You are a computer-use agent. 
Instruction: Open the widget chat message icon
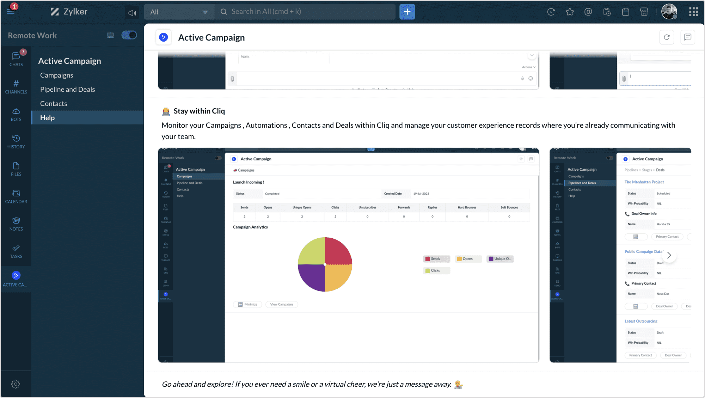[687, 37]
